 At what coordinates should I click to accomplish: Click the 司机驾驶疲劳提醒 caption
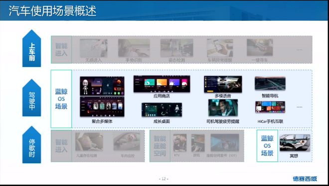[223, 121]
